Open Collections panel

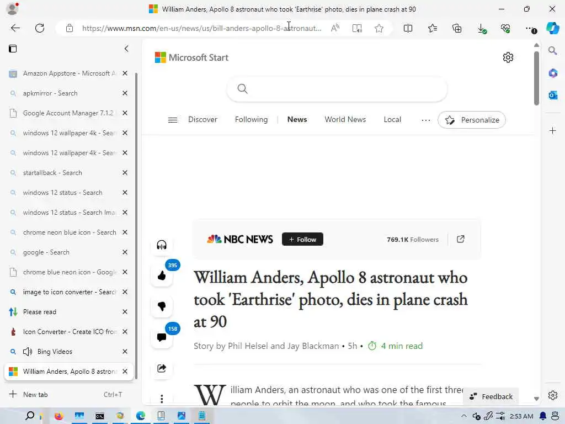point(457,28)
